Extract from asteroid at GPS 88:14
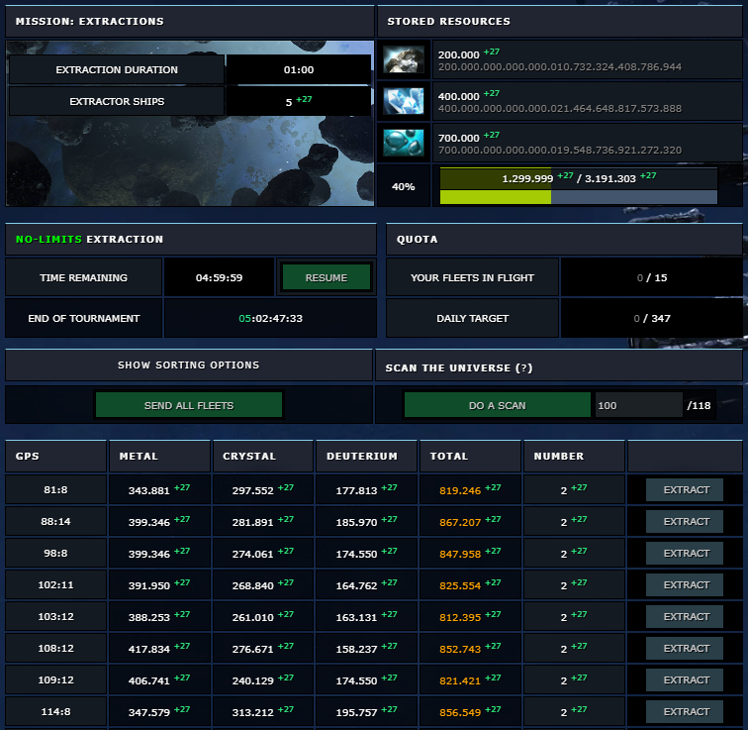This screenshot has height=730, width=748. [x=684, y=521]
